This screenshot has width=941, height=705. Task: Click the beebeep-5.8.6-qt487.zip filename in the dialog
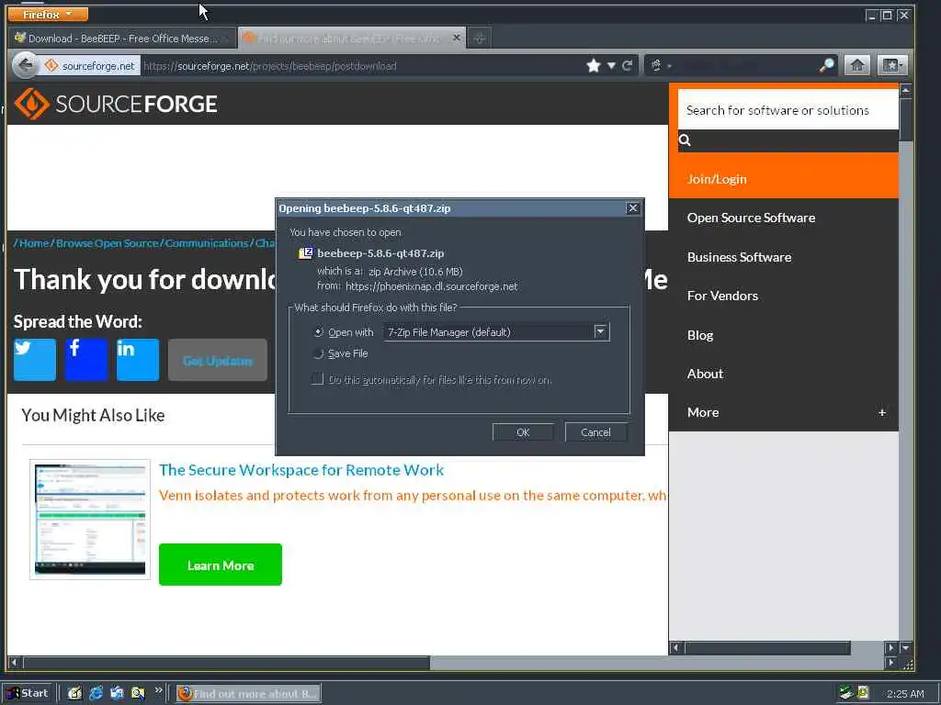coord(380,253)
